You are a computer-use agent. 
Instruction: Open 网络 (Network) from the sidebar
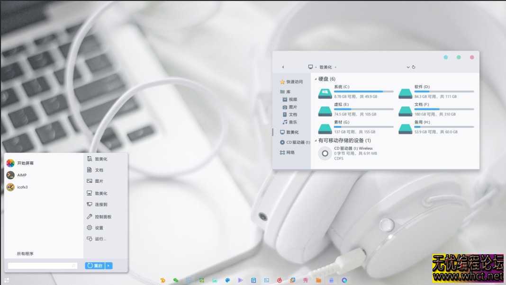click(291, 152)
